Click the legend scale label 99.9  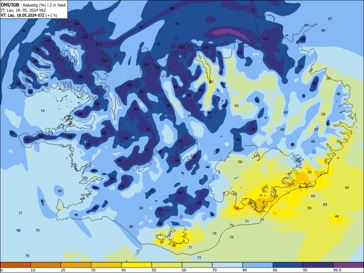337,270
